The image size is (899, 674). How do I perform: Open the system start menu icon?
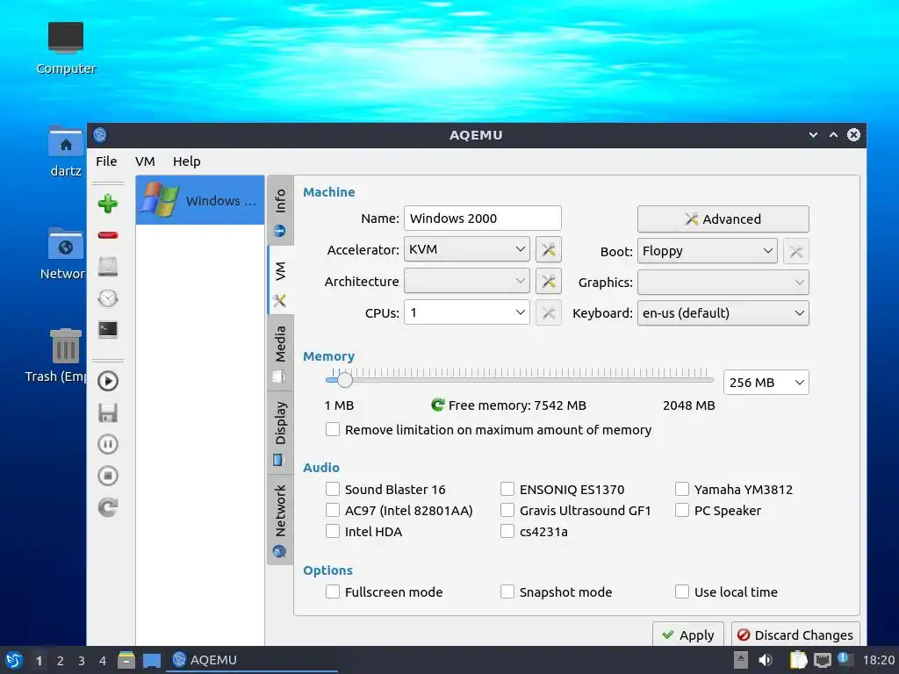(14, 660)
